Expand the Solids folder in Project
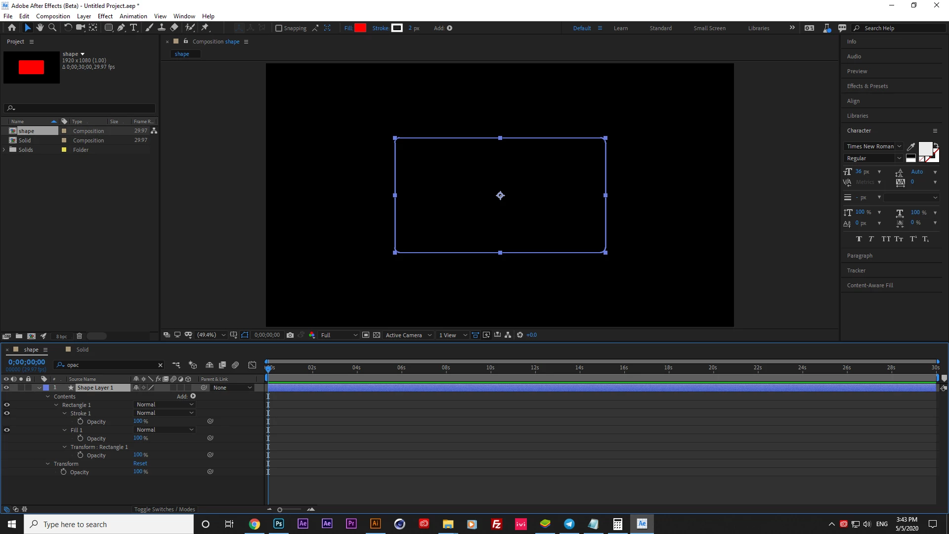949x534 pixels. pyautogui.click(x=4, y=149)
